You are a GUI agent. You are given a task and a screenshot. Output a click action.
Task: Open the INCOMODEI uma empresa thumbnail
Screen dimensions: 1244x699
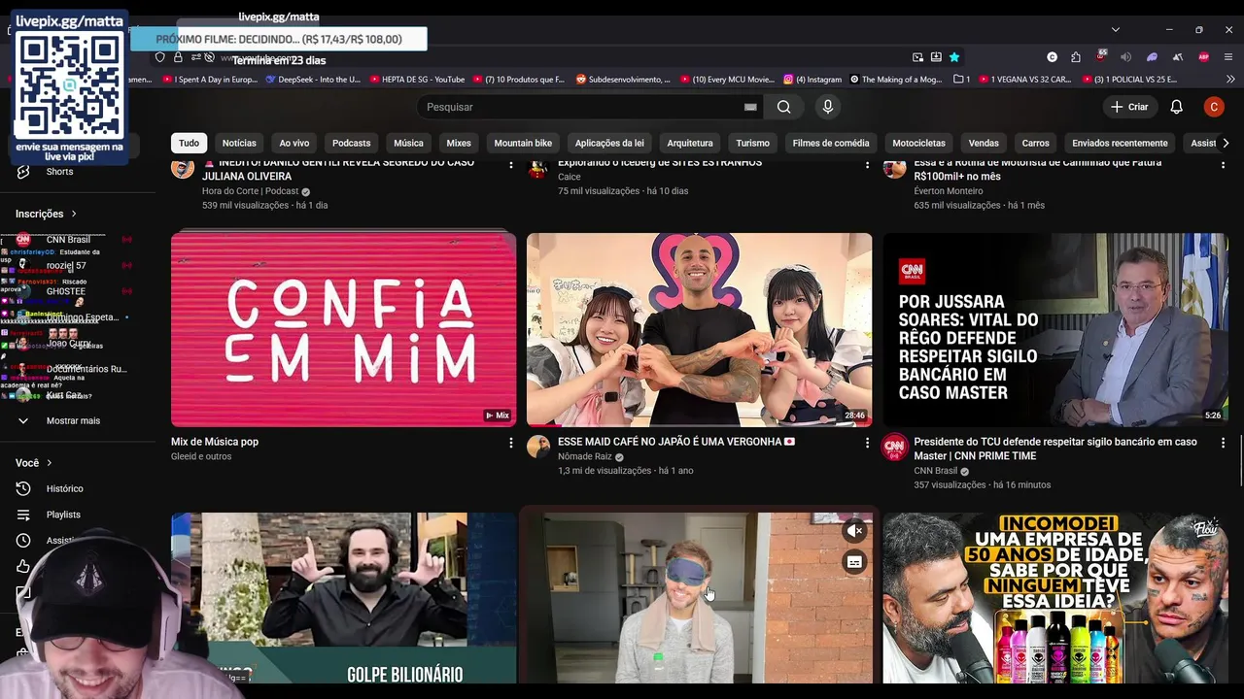pos(1055,598)
